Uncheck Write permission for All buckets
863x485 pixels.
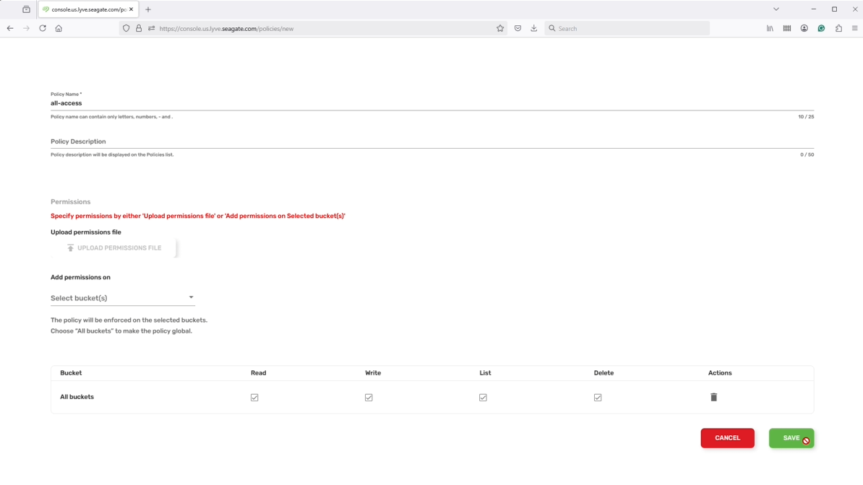(369, 398)
